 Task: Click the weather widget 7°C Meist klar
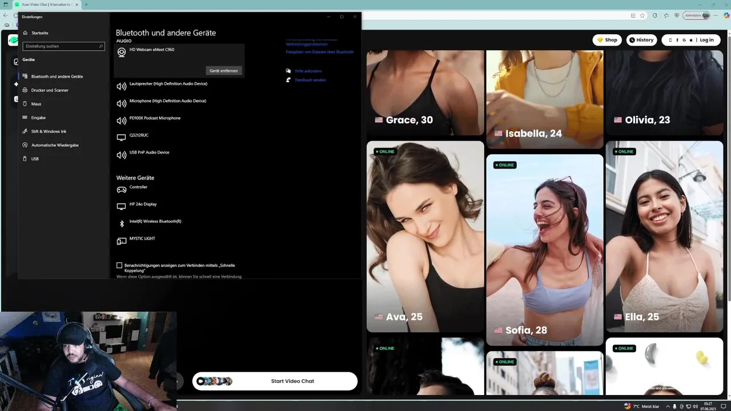coord(642,406)
